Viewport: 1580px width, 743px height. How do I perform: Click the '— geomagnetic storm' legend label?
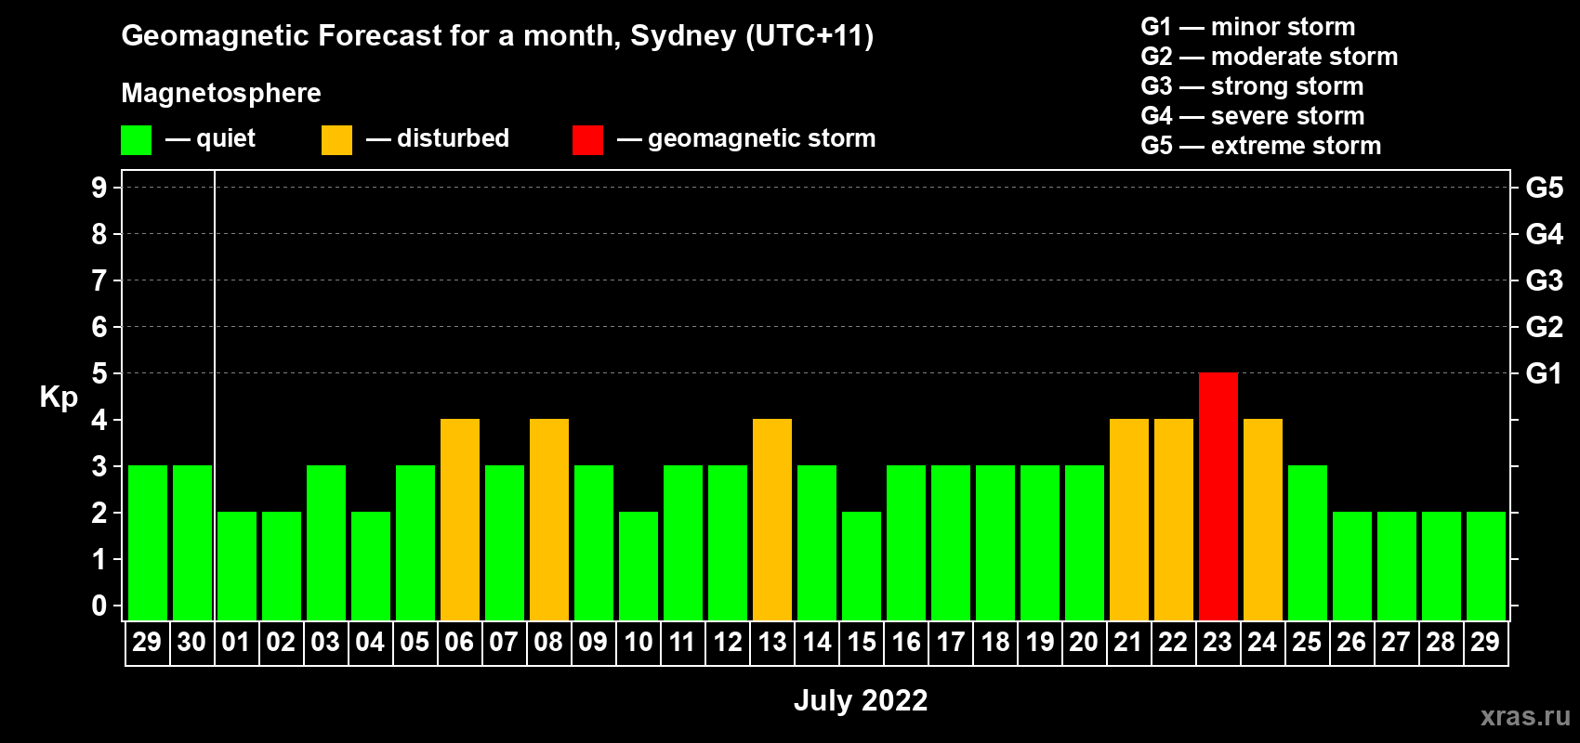pos(746,139)
